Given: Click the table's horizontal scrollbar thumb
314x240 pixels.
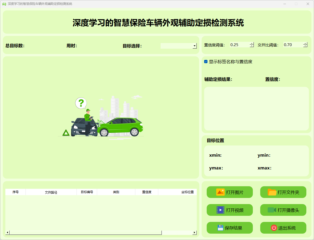Looking at the screenshot, I should click(85, 232).
